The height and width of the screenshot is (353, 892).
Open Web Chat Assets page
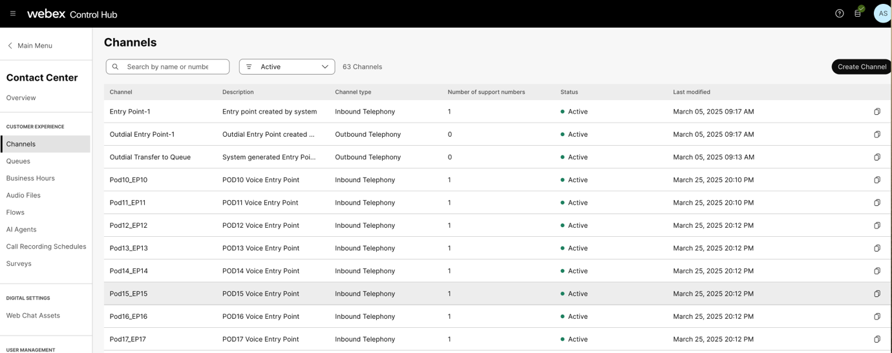(x=33, y=316)
